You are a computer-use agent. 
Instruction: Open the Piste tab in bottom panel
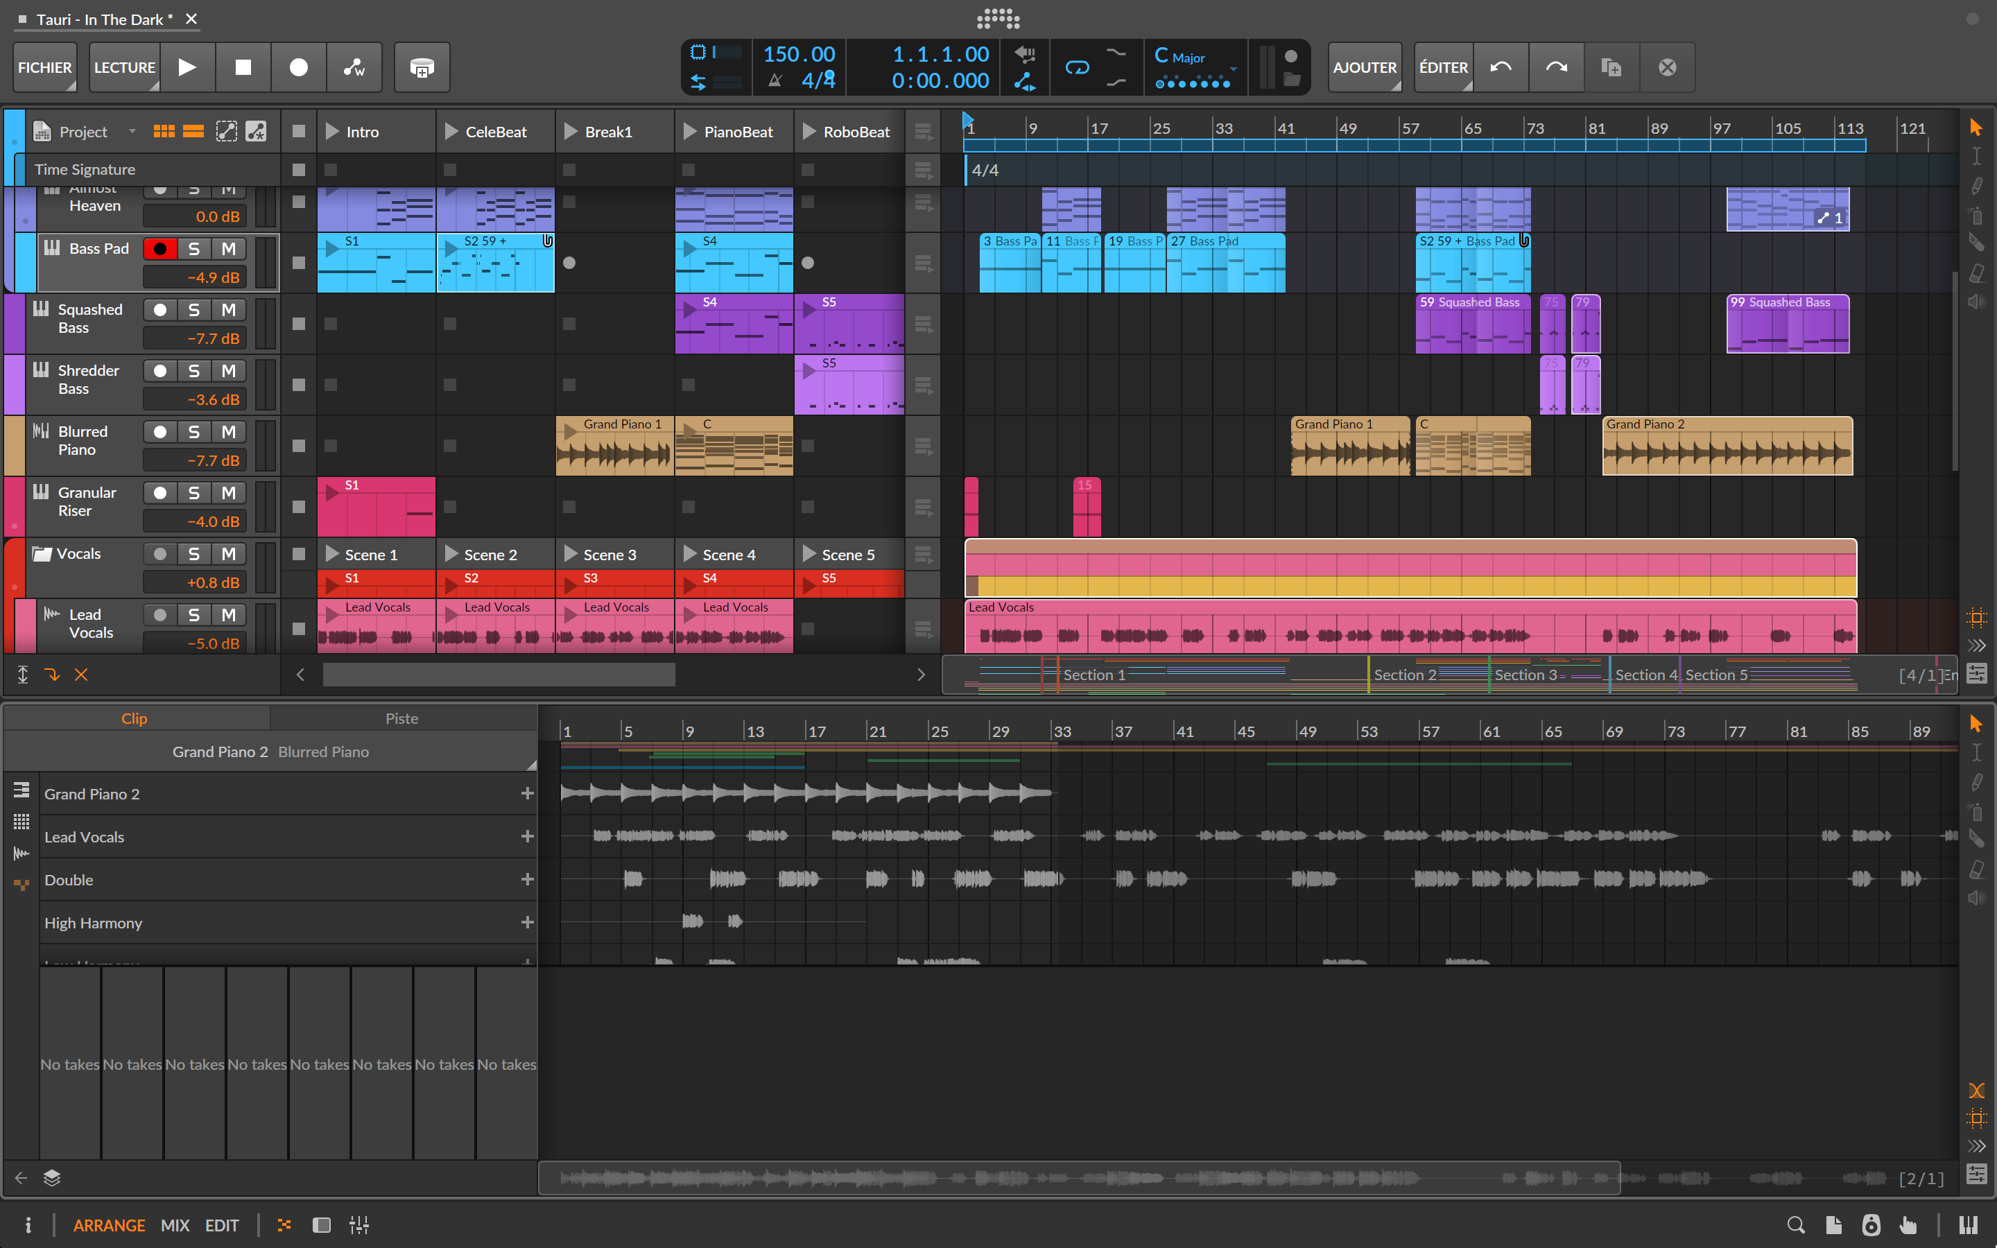pos(402,718)
